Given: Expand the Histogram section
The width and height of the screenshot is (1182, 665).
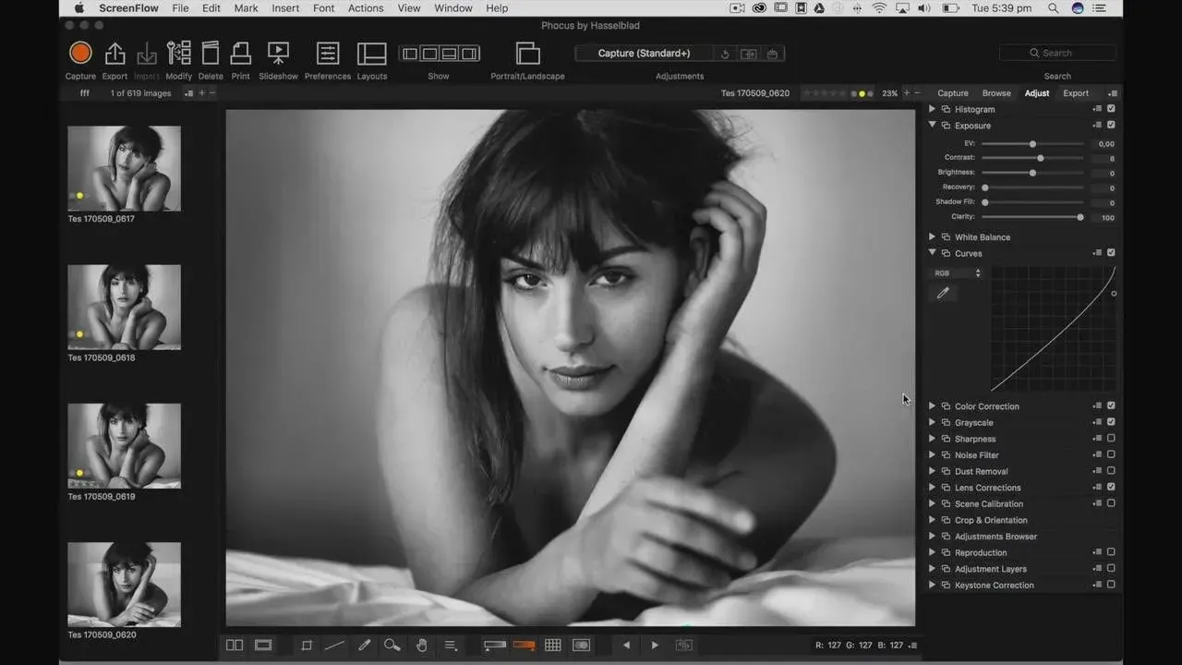Looking at the screenshot, I should click(x=932, y=109).
